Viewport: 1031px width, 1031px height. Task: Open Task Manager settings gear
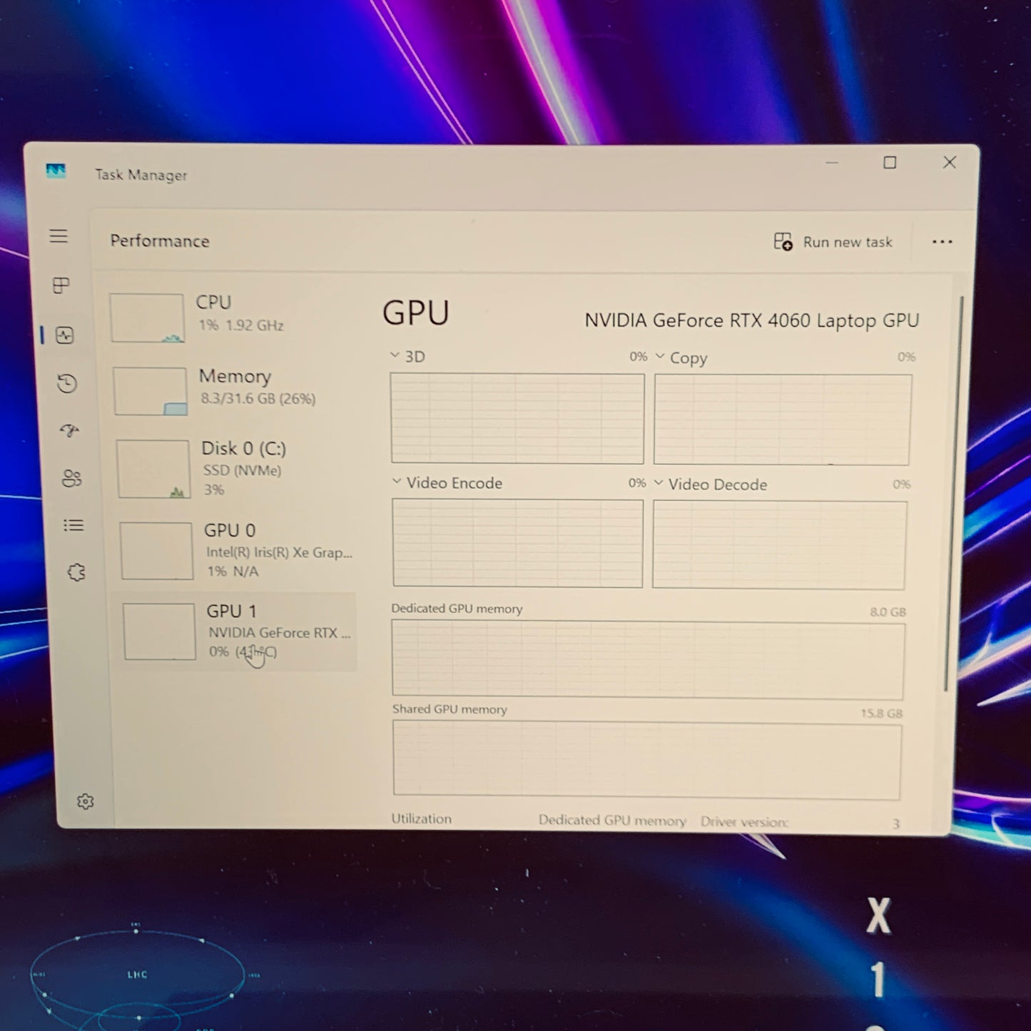tap(85, 801)
